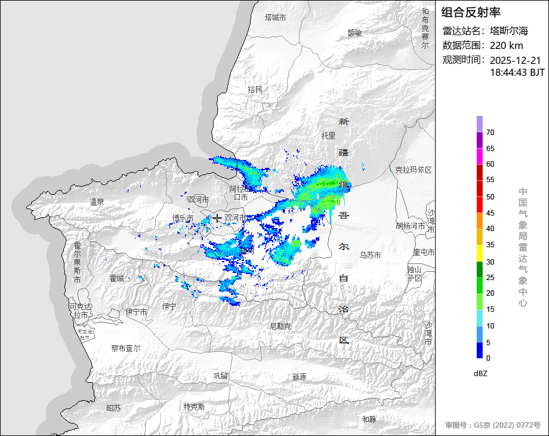The image size is (549, 436).
Task: Click the '霍城' map label
Action: click(x=116, y=278)
